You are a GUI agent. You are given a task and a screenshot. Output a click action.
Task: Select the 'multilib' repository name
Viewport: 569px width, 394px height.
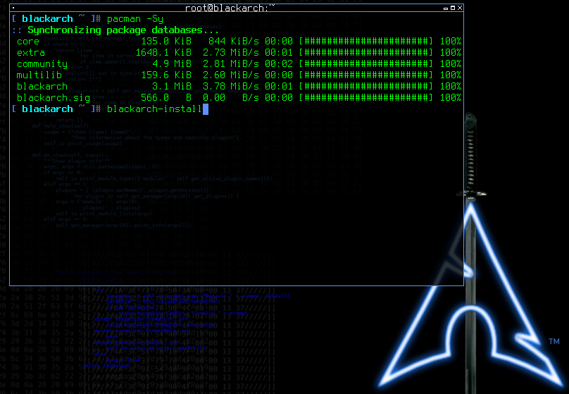coord(39,75)
